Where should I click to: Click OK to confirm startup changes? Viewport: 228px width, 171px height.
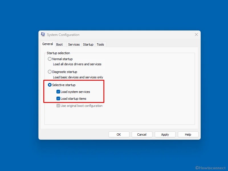[119, 134]
